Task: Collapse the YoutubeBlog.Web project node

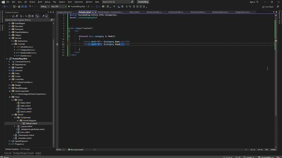Action: pyautogui.click(x=7, y=58)
